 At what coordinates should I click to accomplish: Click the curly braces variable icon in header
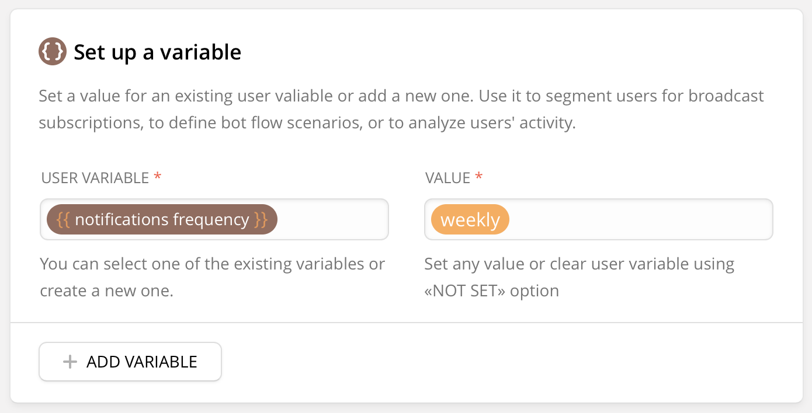pos(53,52)
